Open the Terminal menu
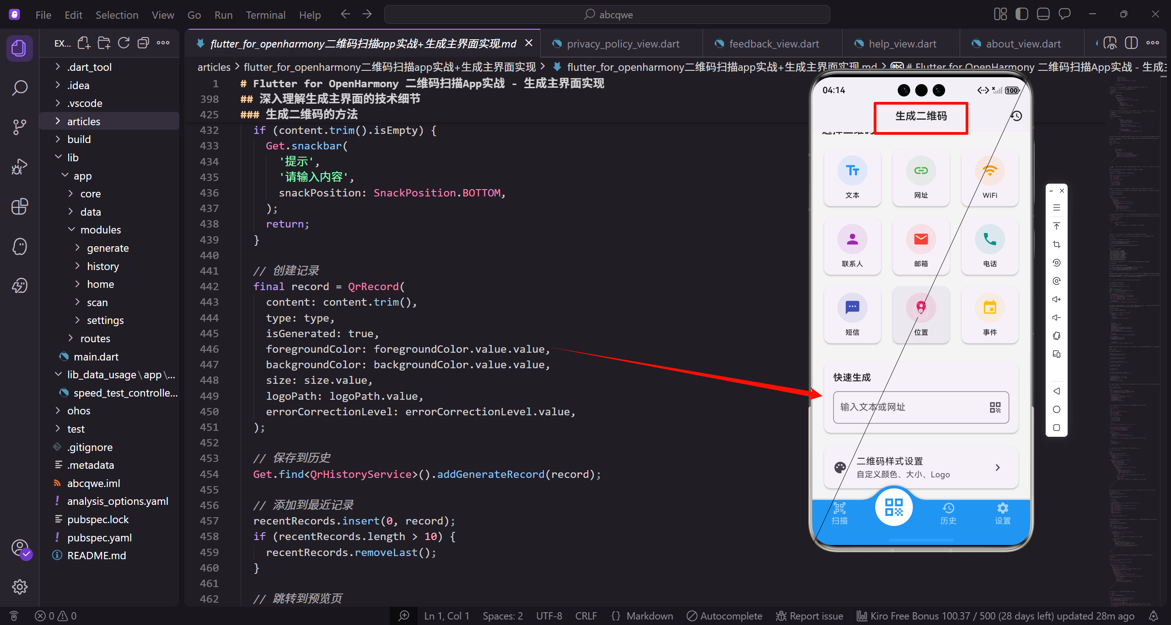Image resolution: width=1171 pixels, height=625 pixels. (x=265, y=15)
